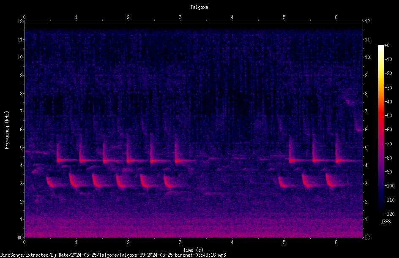The height and width of the screenshot is (258, 399).
Task: Click the 4-second mark on bottom time axis
Action: [232, 242]
